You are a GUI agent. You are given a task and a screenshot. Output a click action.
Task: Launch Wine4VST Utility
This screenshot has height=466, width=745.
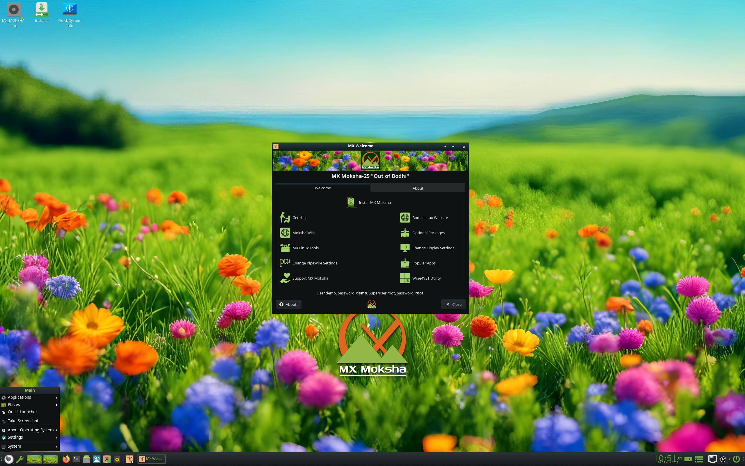[x=420, y=278]
